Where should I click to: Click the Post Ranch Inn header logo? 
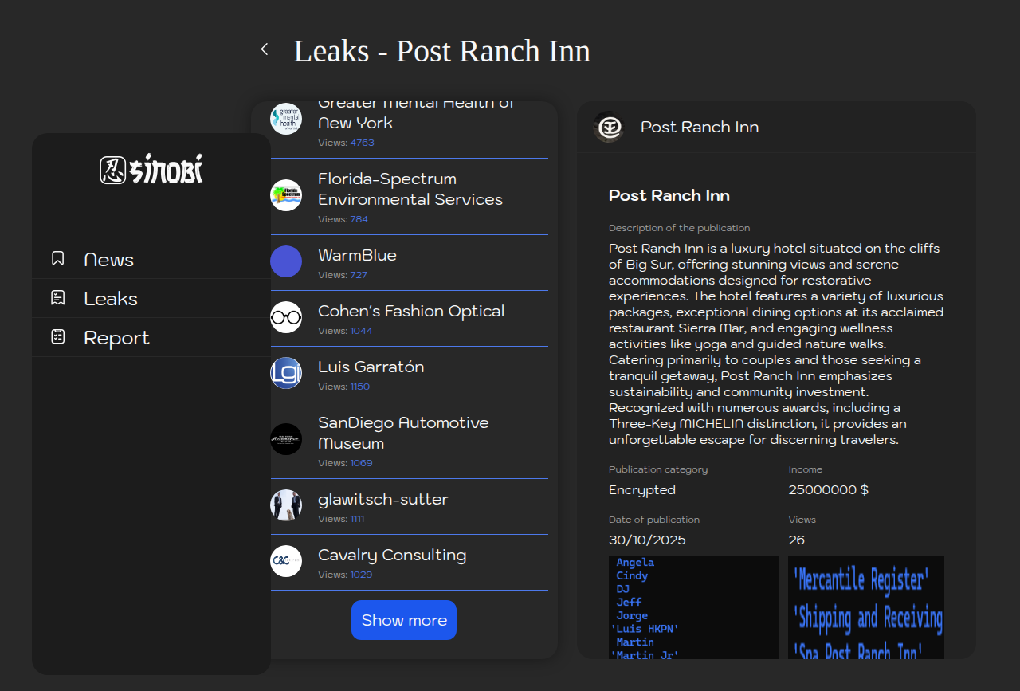coord(610,127)
